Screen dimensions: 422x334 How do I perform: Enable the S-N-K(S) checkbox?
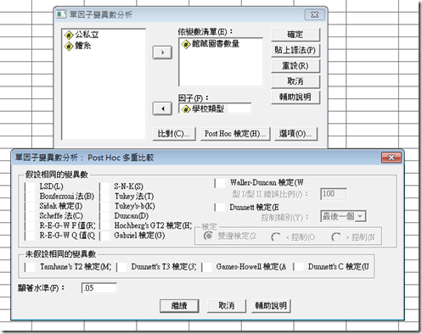point(105,186)
